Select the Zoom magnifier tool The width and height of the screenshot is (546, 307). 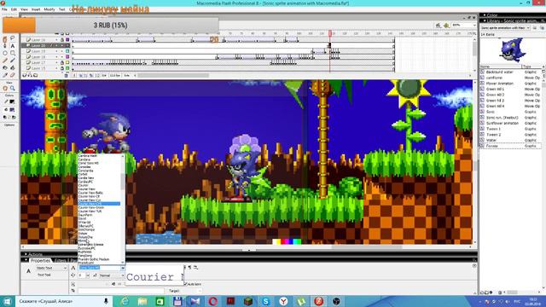click(x=13, y=89)
